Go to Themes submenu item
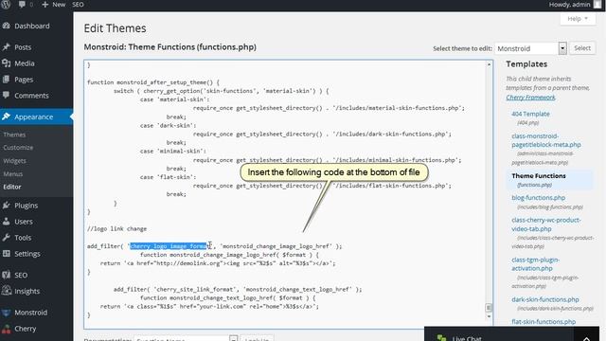The image size is (606, 341). [x=14, y=135]
